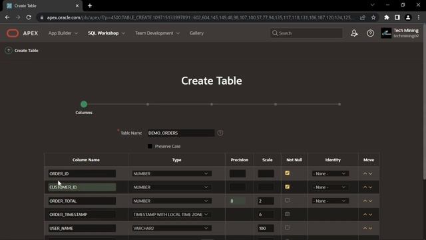Viewport: 426px width, 240px height.
Task: Open Type dropdown for ORDER_TOTAL
Action: click(172, 201)
